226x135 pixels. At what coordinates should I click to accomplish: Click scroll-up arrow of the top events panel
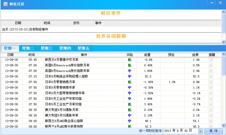click(x=223, y=12)
